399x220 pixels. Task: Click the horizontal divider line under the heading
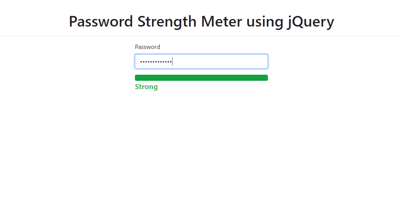tap(199, 36)
